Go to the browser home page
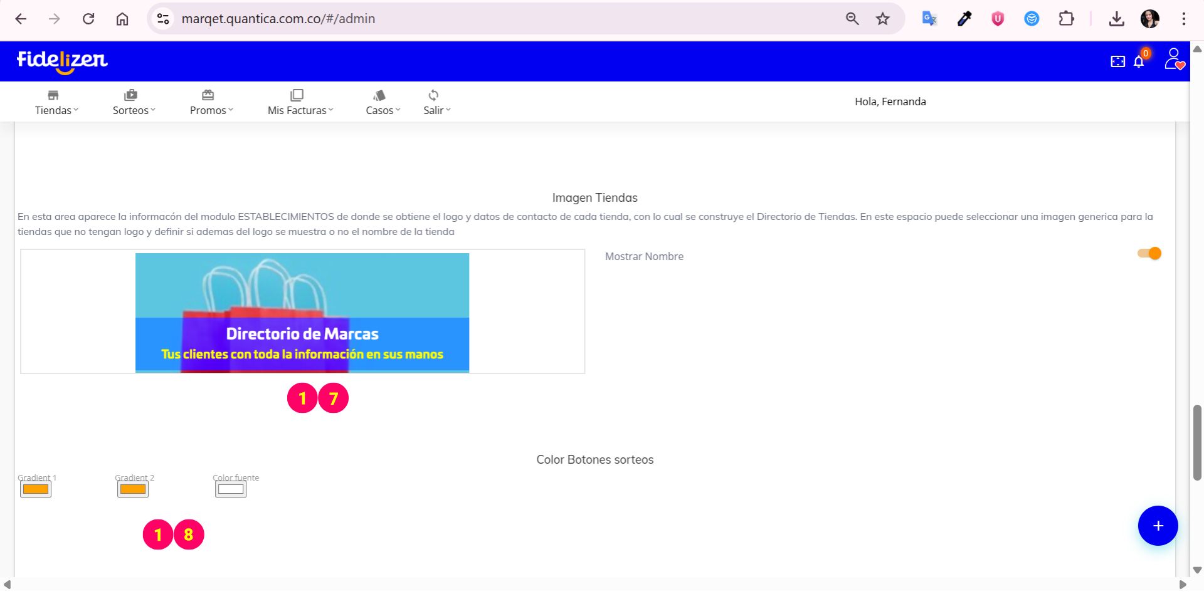Viewport: 1204px width, 594px height. coord(122,19)
